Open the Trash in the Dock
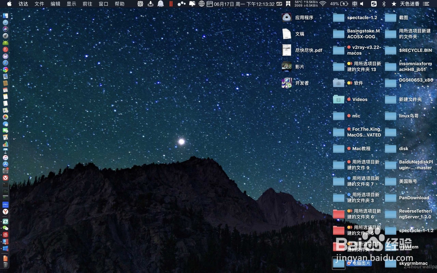The width and height of the screenshot is (437, 273). click(5, 265)
